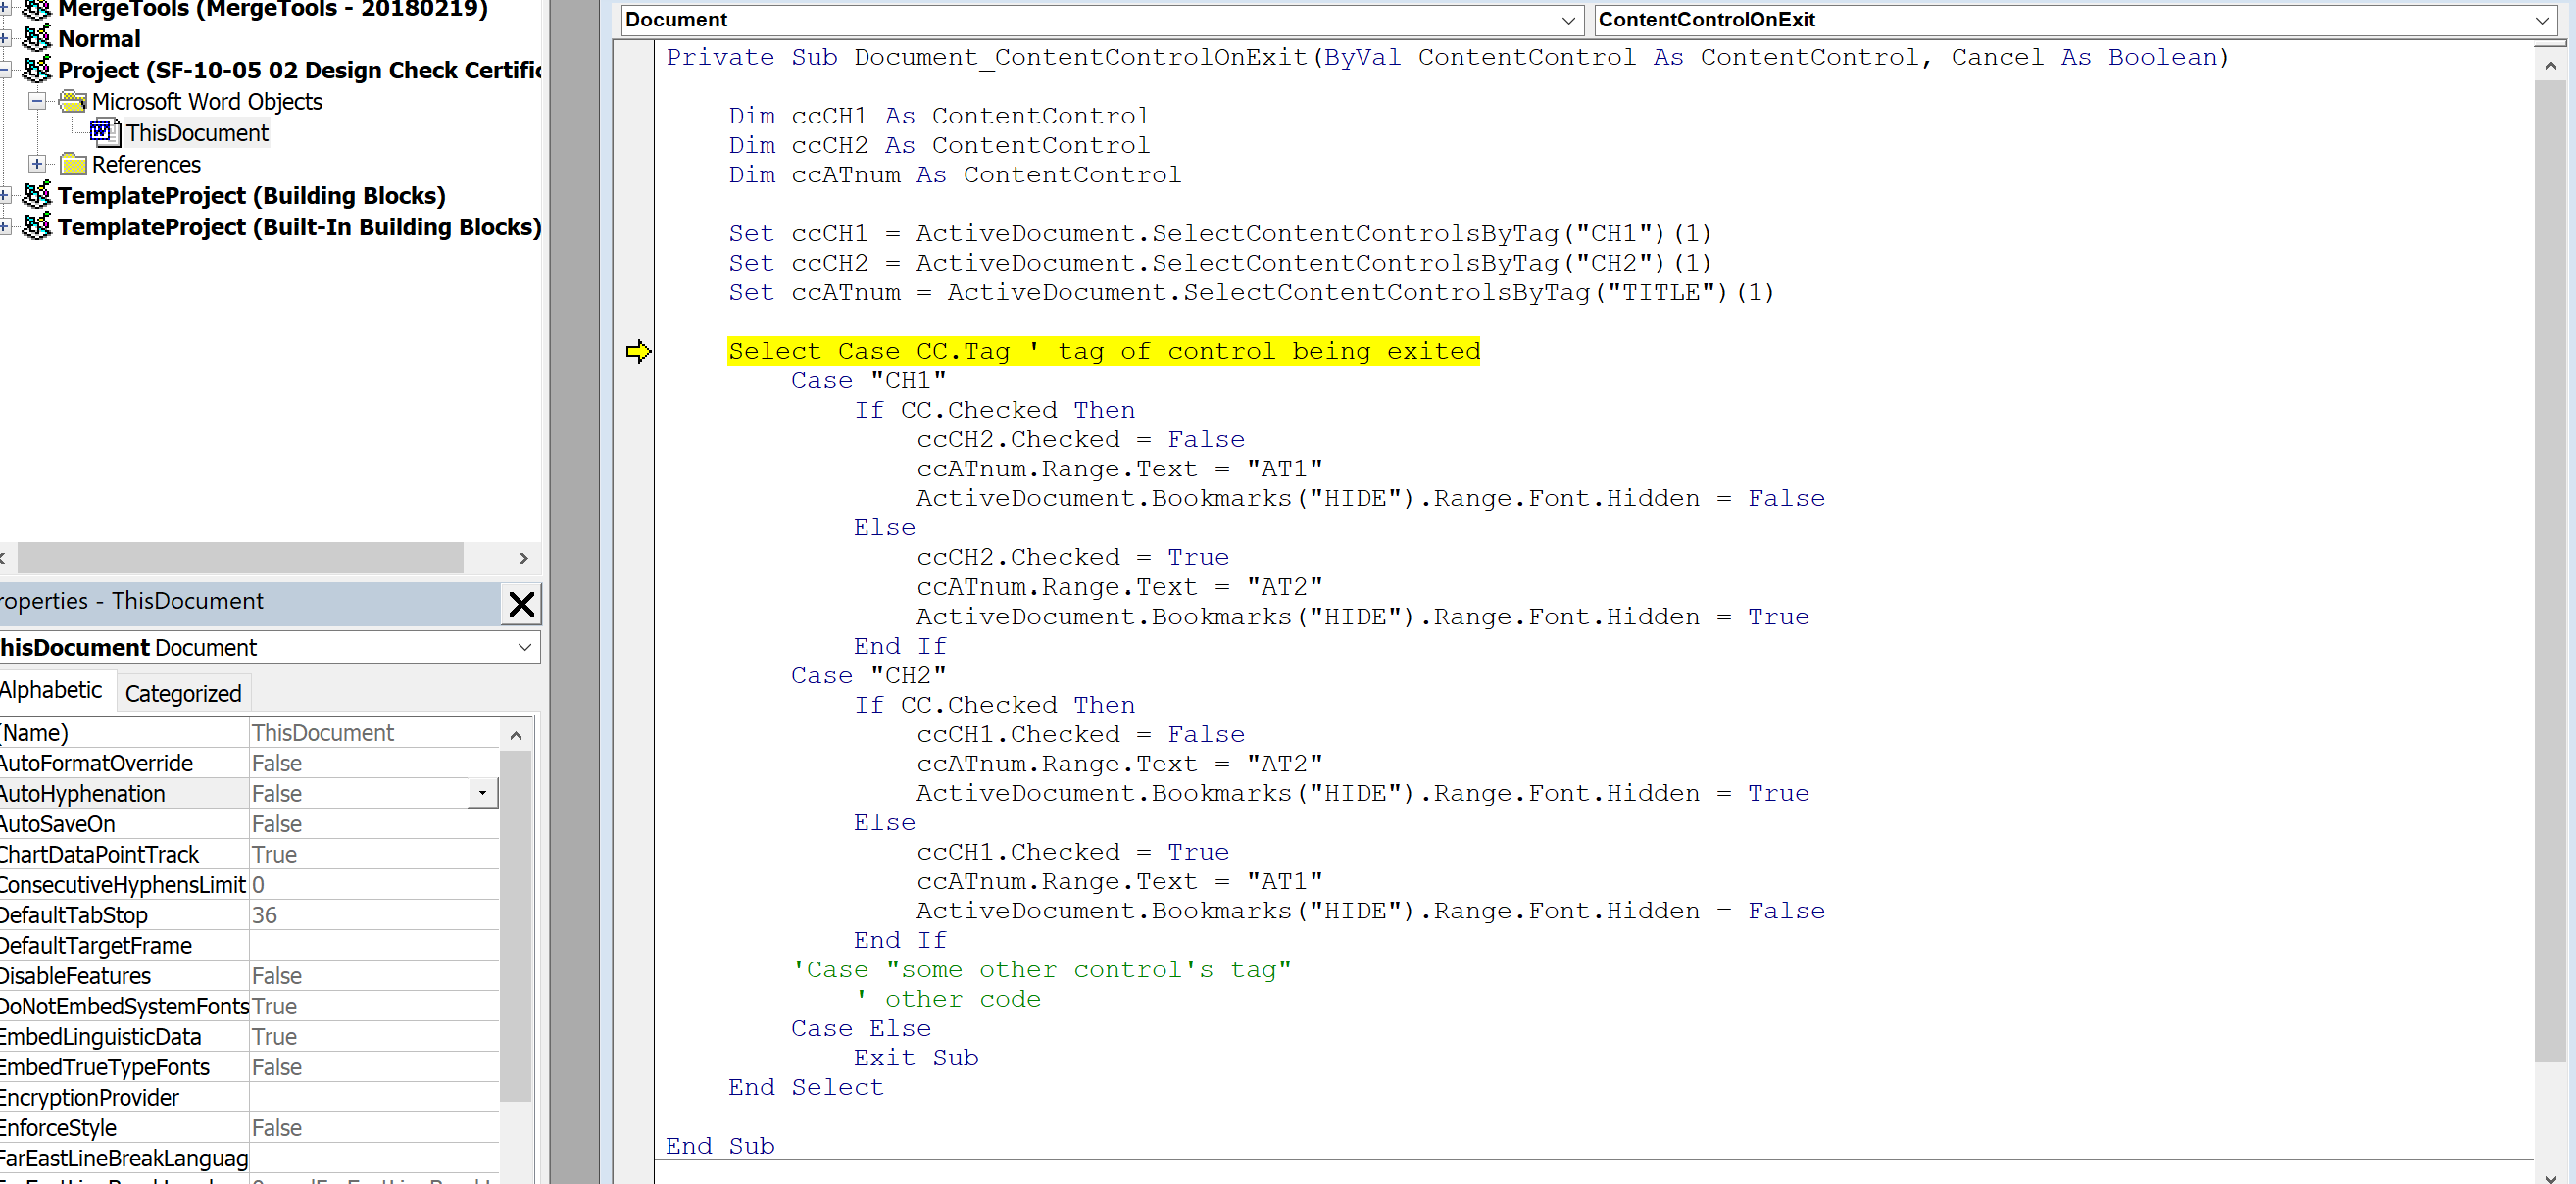Click TemplateProject (Building Blocks) project icon

coord(37,195)
